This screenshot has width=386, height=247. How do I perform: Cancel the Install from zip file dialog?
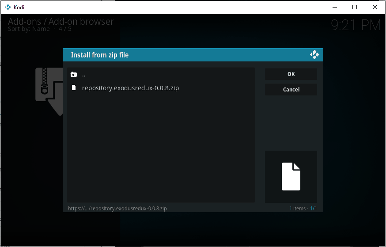pyautogui.click(x=291, y=89)
